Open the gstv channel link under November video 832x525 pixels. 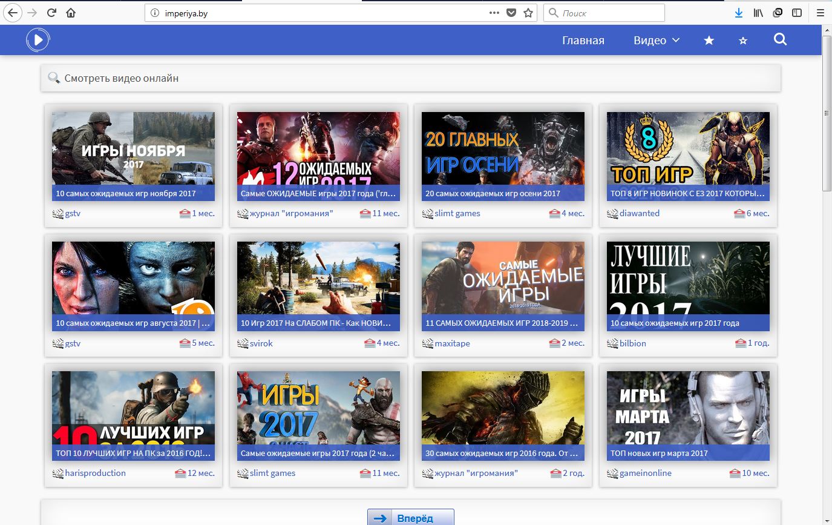point(73,213)
